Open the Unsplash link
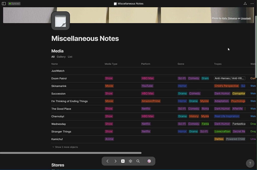Image resolution: width=257 pixels, height=170 pixels. pos(246,18)
